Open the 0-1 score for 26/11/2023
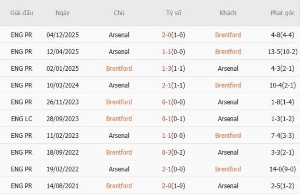Image resolution: width=300 pixels, height=195 pixels. pos(168,102)
